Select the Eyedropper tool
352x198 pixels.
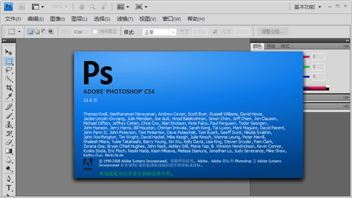(9, 97)
